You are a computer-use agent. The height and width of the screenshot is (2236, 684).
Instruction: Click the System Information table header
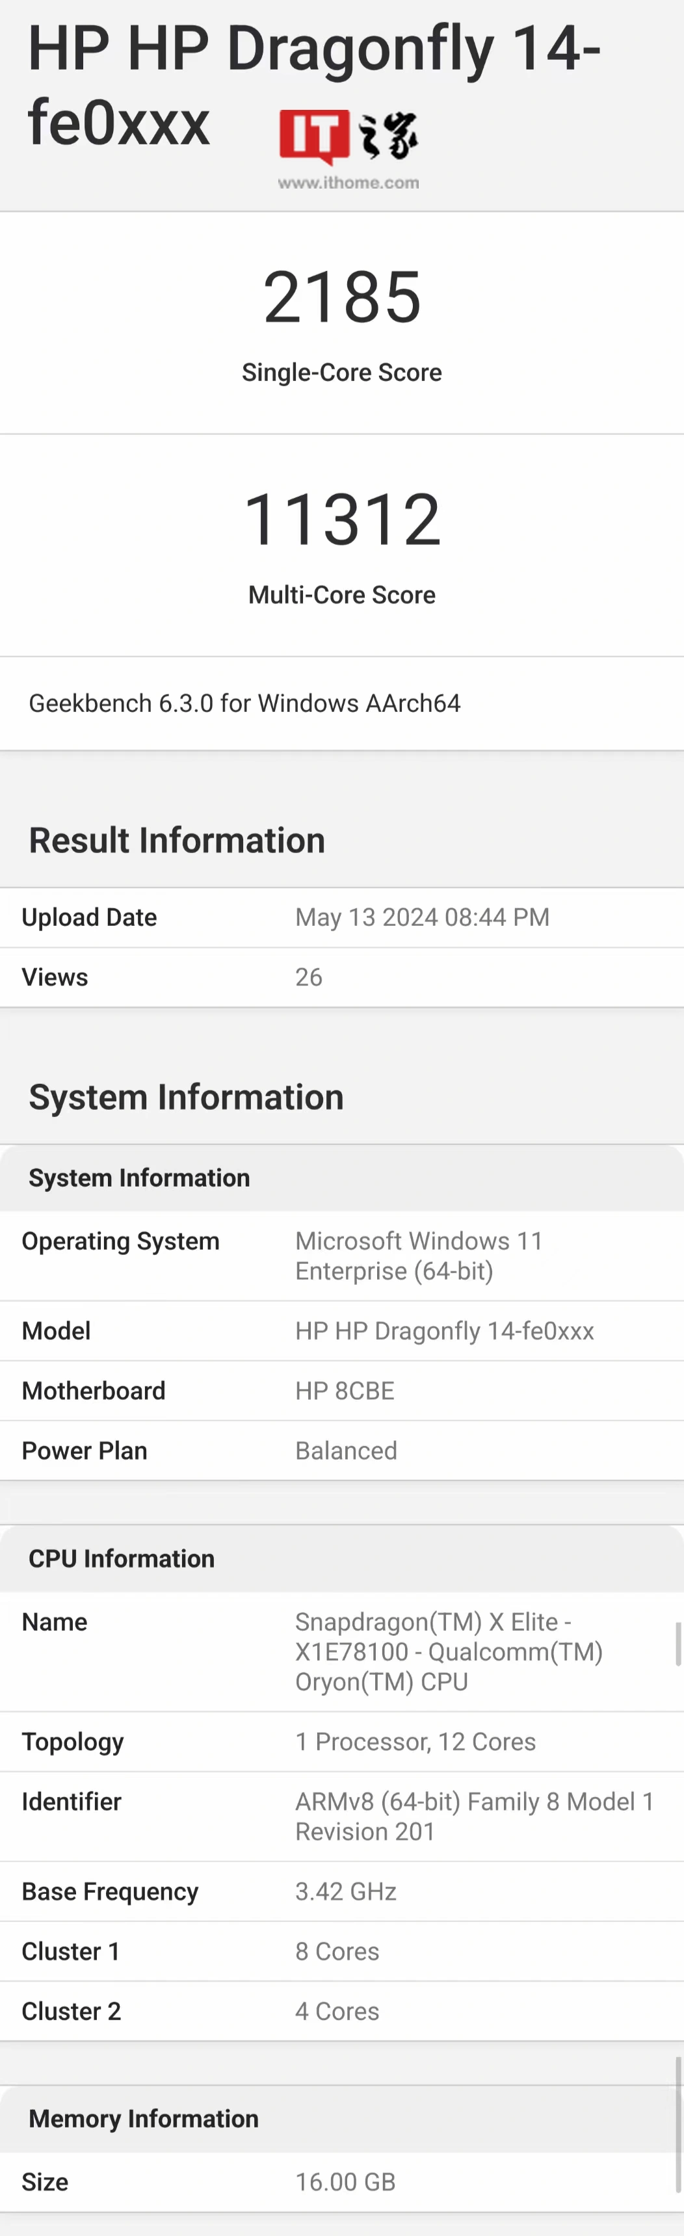[139, 1178]
